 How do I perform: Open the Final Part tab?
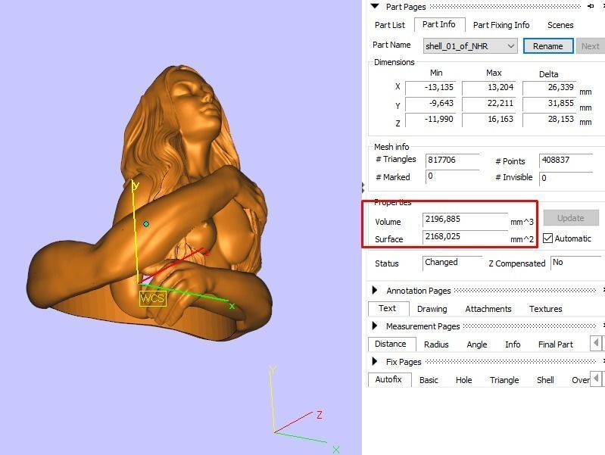pyautogui.click(x=556, y=344)
